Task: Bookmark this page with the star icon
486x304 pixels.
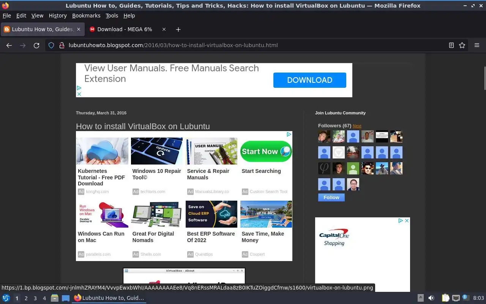Action: coord(462,45)
